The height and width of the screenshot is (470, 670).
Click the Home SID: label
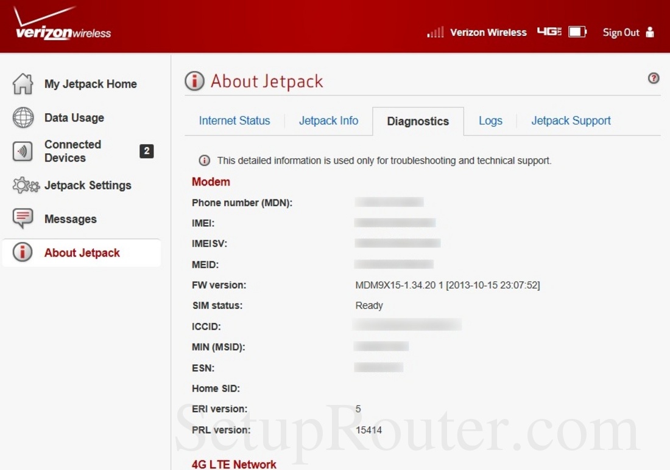(x=216, y=389)
